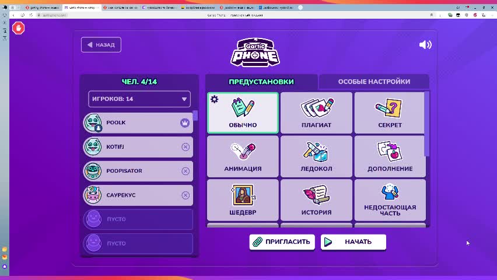Click player name POOLK
The image size is (497, 280).
116,123
